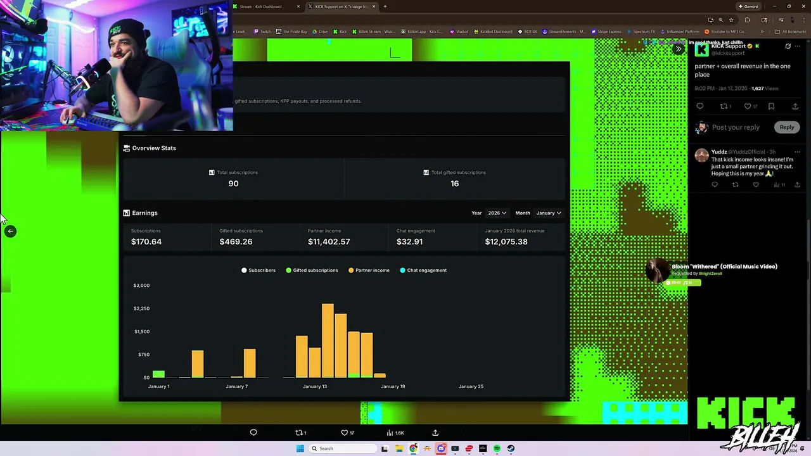811x456 pixels.
Task: Open the @kicksupport handle link
Action: coord(728,53)
